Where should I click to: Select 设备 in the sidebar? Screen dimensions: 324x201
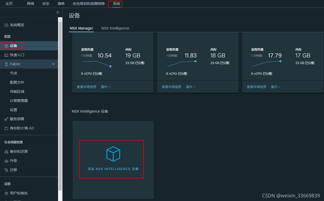29,46
